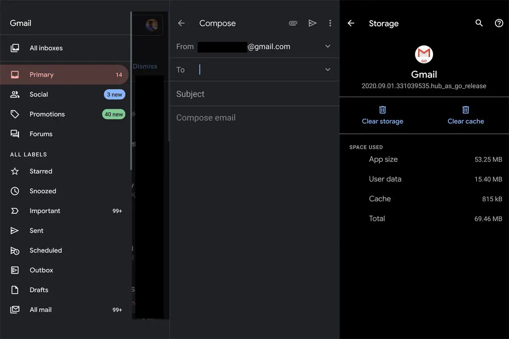Open Outbox icon in drawer

(x=15, y=270)
